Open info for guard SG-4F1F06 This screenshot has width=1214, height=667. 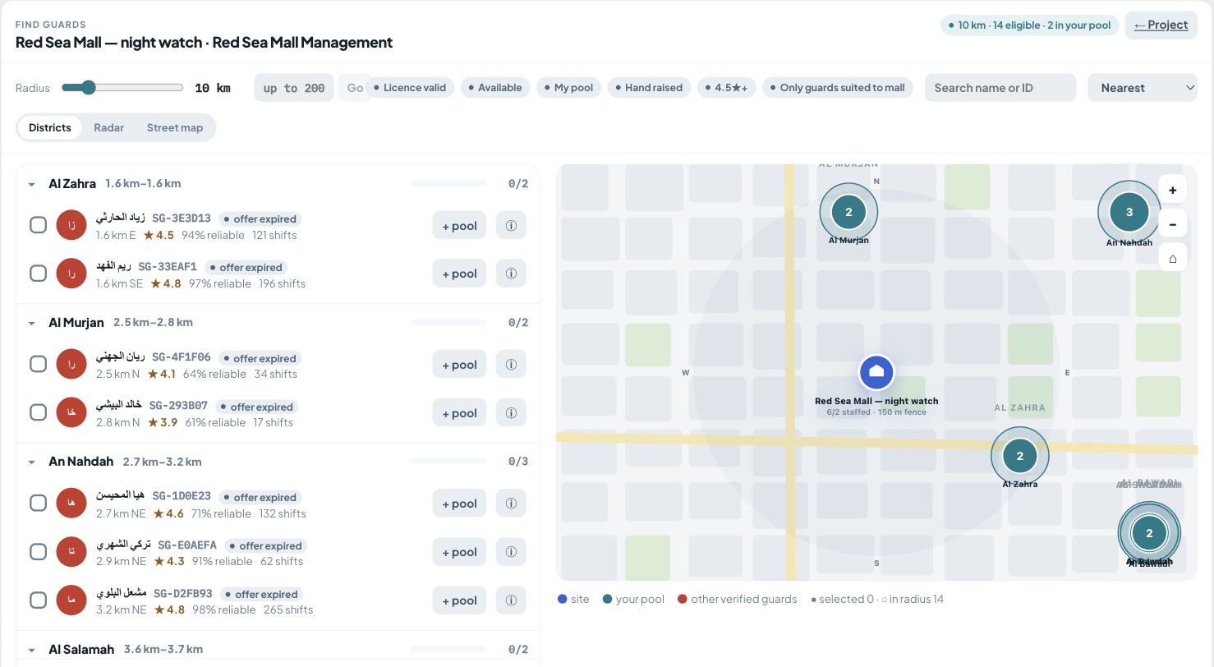511,365
